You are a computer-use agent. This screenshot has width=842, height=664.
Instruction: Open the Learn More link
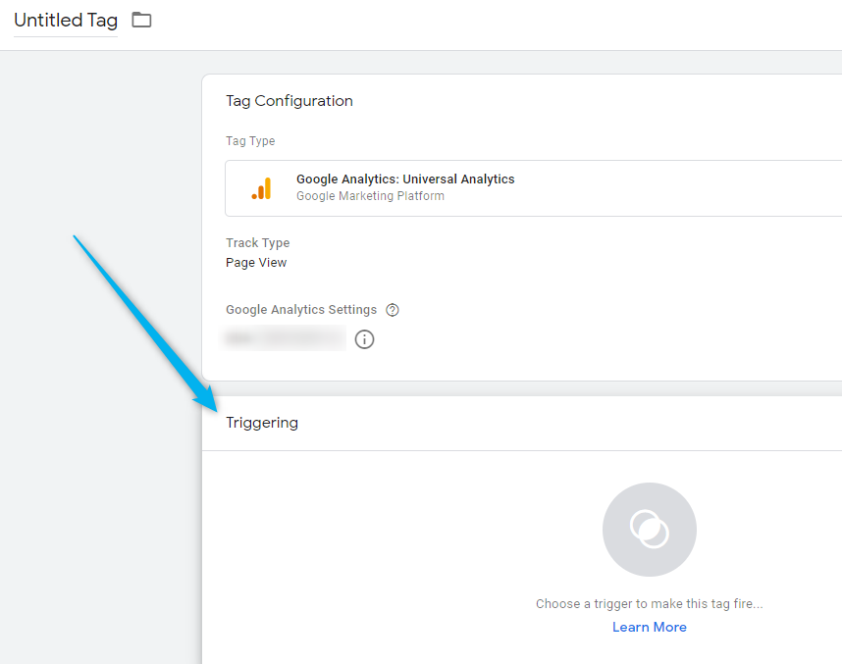650,627
